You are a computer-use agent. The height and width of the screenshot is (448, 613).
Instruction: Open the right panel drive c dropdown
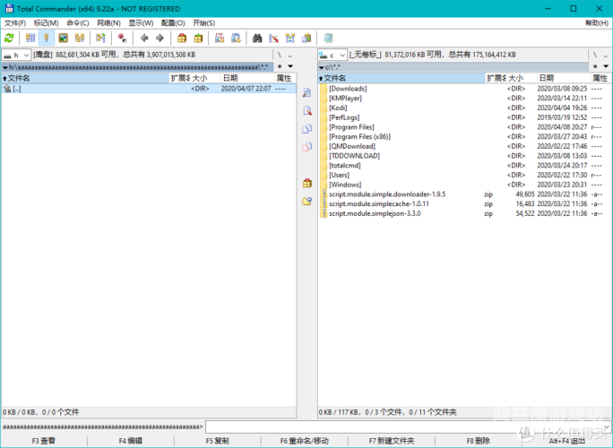coord(332,55)
